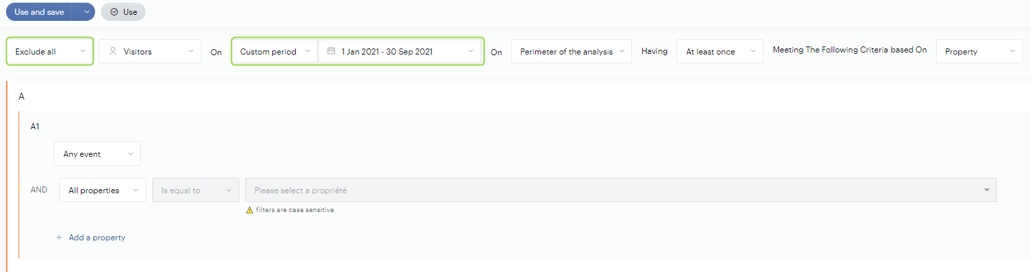The height and width of the screenshot is (272, 1031).
Task: Open the arrow next to Use and save
Action: pyautogui.click(x=86, y=11)
